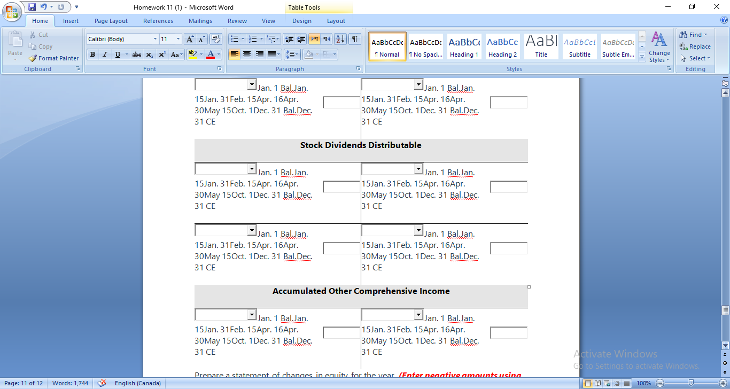Click the Words: 1,744 count
Screen dimensions: 730x389
[x=70, y=383]
